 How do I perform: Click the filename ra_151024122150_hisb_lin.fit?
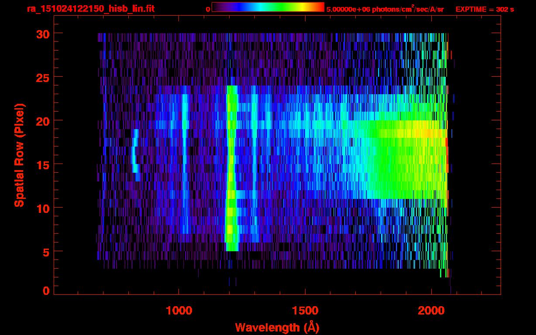click(90, 9)
